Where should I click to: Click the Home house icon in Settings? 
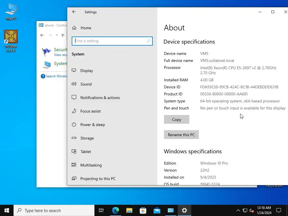coord(74,28)
